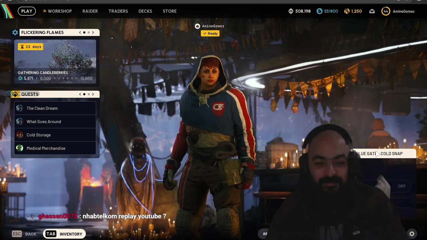This screenshot has height=240, width=427.
Task: Click the 13 days timer badge
Action: click(x=31, y=47)
